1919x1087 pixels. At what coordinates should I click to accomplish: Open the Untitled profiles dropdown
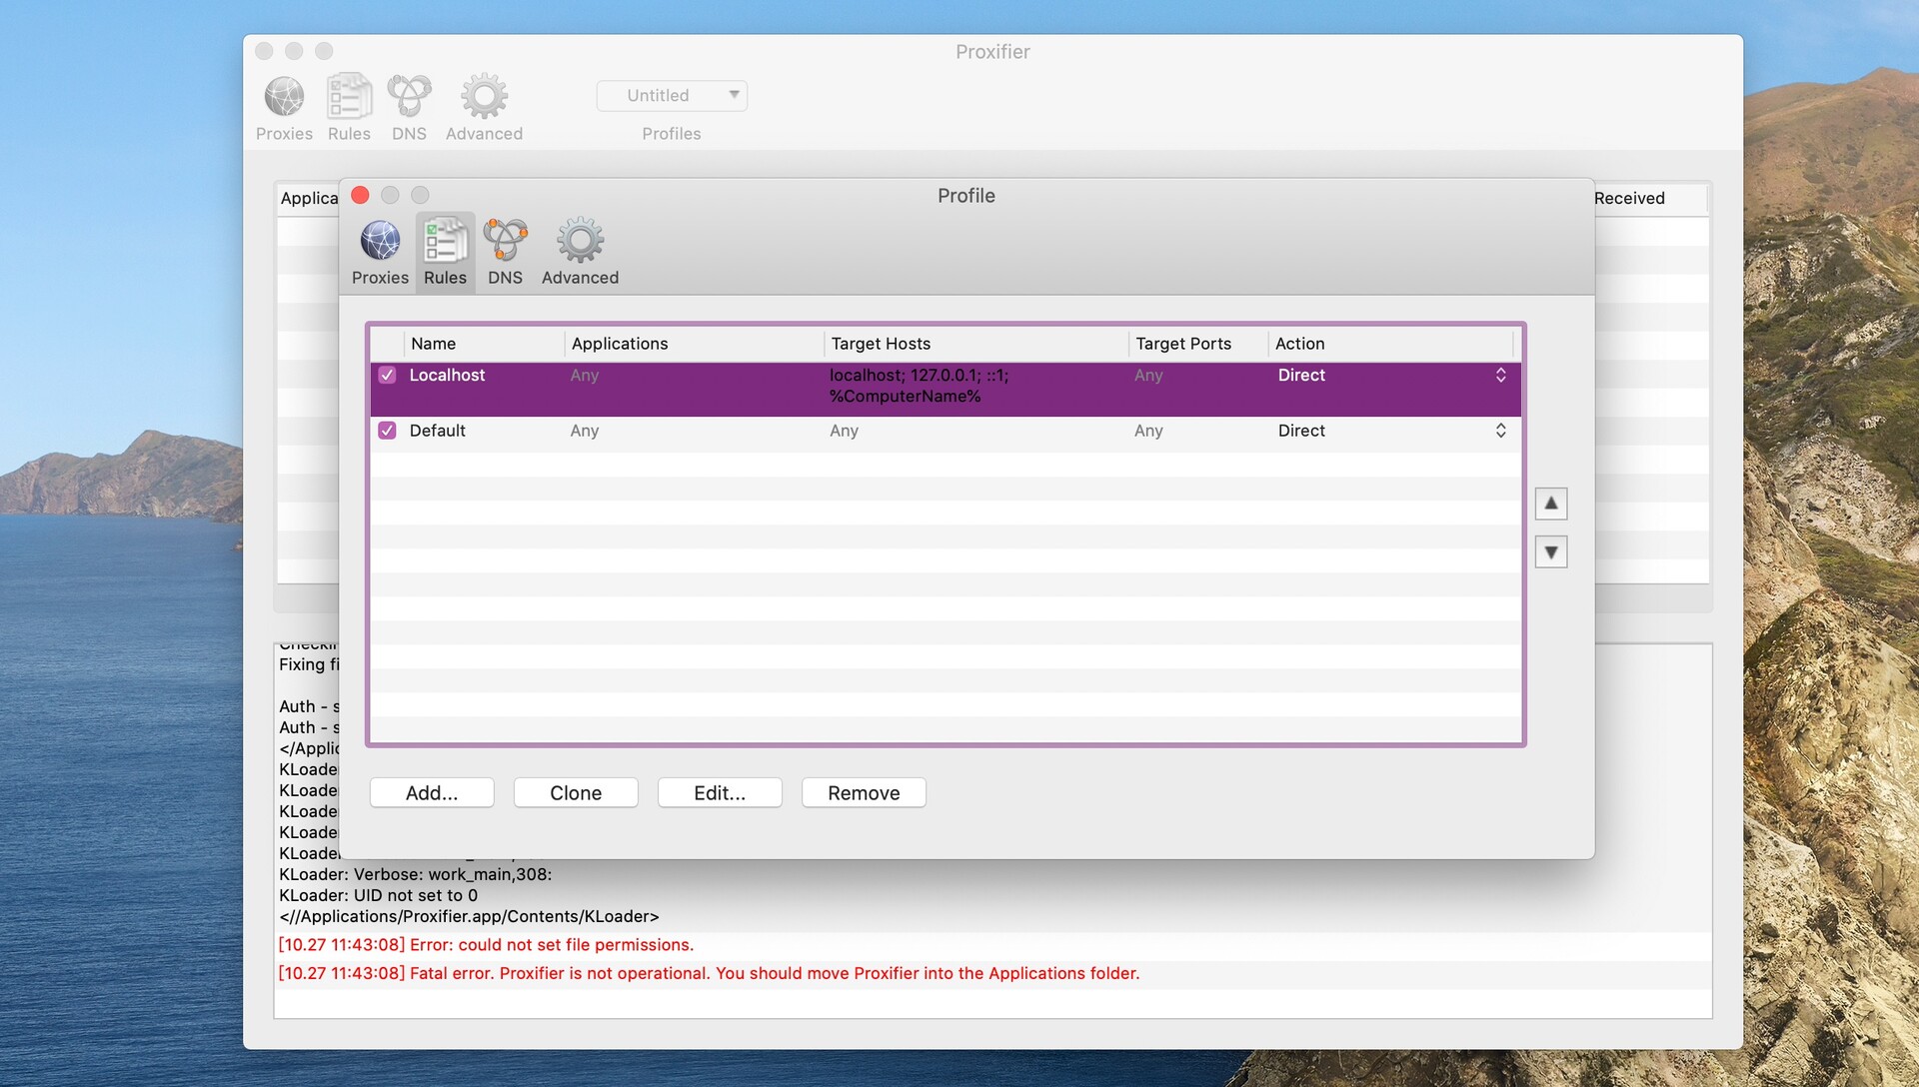pos(672,96)
